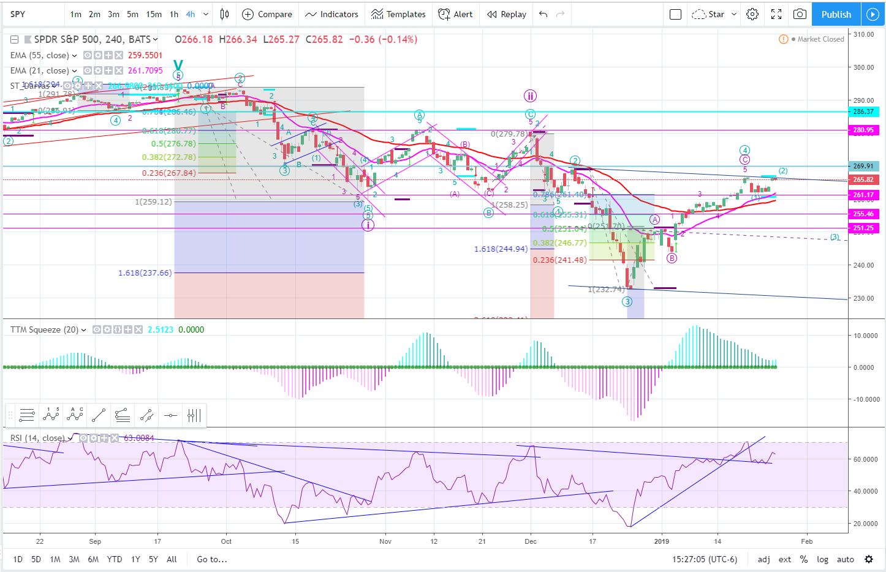The width and height of the screenshot is (886, 572).
Task: Select the Elliott impulse wave 1-5 tool
Action: click(x=51, y=416)
